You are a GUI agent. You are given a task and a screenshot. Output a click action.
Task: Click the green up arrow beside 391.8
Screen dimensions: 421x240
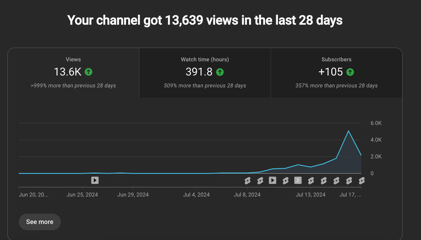[x=220, y=72]
